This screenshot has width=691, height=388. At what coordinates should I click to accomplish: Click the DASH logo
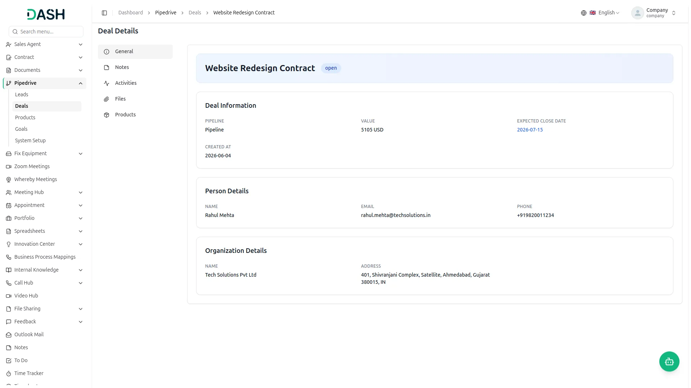tap(46, 14)
